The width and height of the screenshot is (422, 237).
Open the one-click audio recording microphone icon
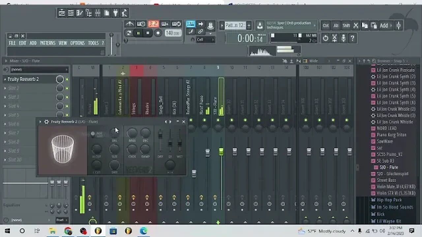[343, 38]
